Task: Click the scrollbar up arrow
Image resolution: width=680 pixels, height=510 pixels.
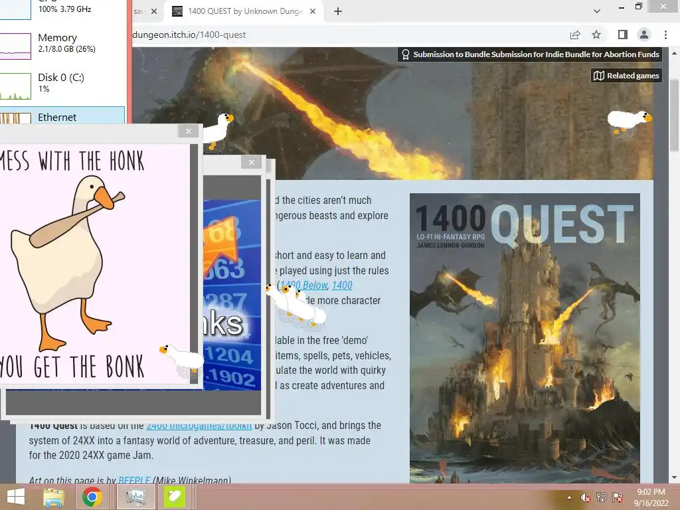Action: tap(675, 53)
